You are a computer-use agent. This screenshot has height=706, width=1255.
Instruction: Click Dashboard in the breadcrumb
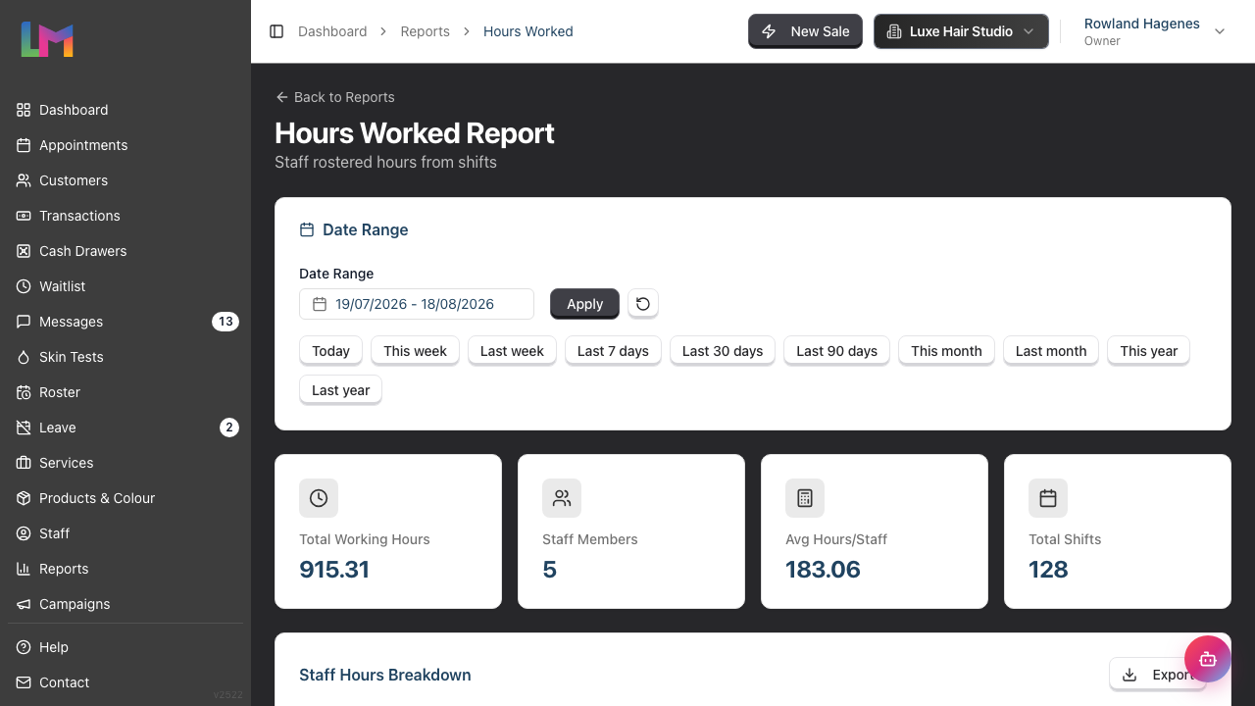[332, 31]
